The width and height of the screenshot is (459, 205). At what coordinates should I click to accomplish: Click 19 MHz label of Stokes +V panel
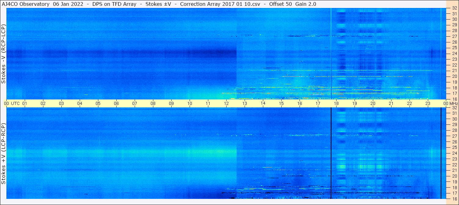tap(454, 182)
